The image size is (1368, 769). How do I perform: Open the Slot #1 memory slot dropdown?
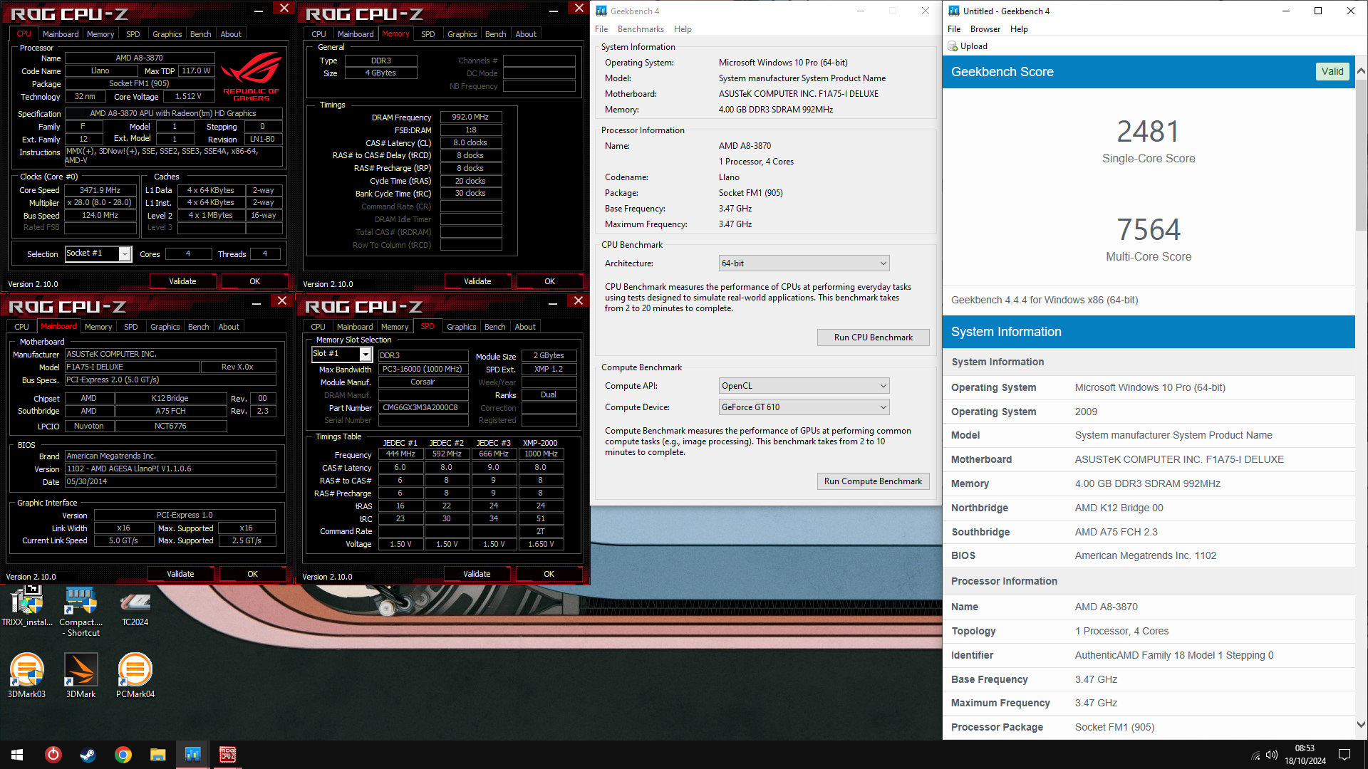coord(366,354)
